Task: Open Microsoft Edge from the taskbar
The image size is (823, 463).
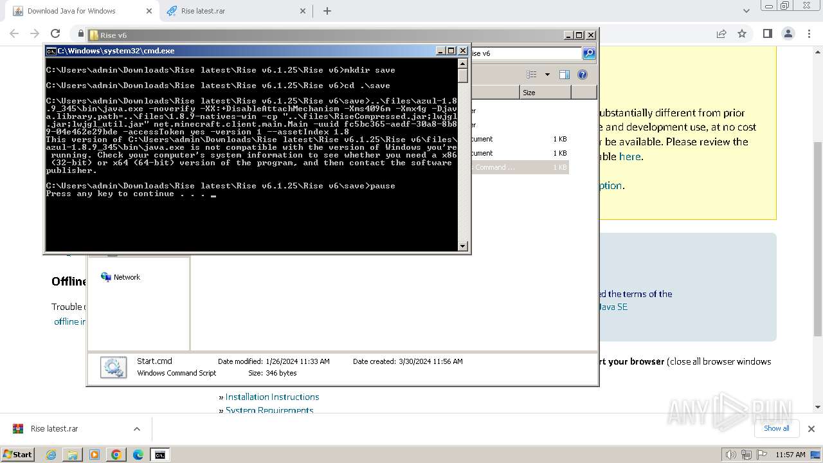Action: pos(138,455)
